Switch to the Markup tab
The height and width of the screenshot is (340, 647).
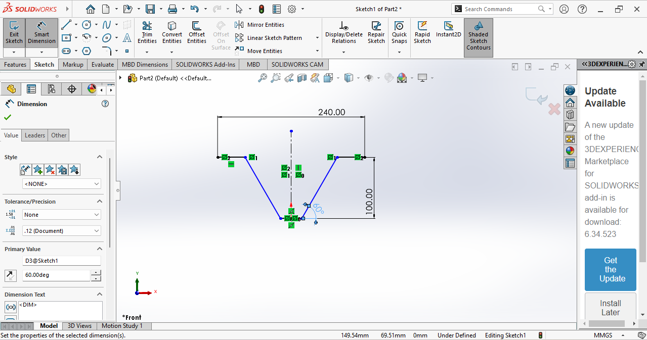pyautogui.click(x=73, y=64)
